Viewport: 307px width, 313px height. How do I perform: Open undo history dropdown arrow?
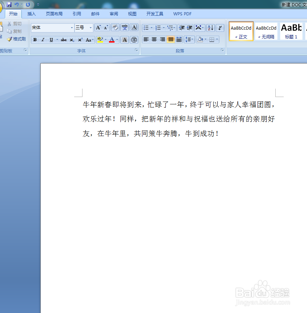22,5
